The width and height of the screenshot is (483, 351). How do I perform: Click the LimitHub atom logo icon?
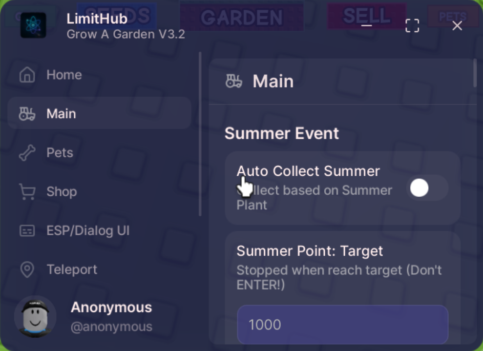point(33,25)
